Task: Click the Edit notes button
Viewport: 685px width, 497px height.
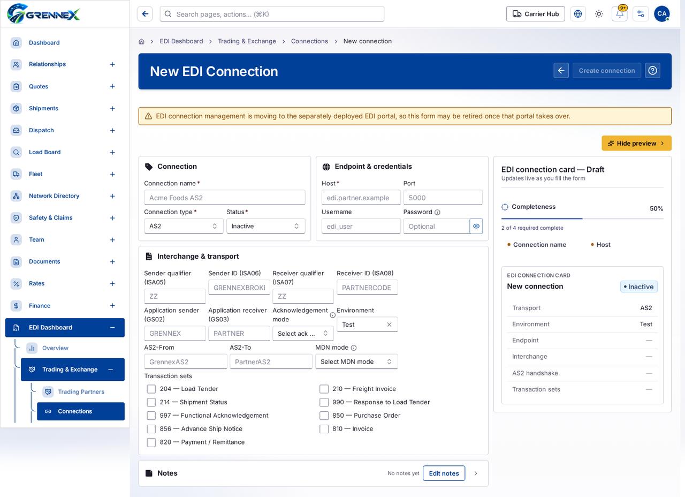Action: (x=444, y=473)
